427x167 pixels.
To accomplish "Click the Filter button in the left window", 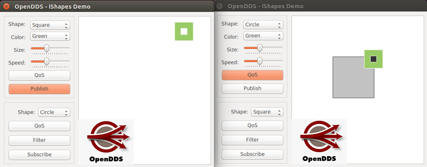I will [x=39, y=140].
